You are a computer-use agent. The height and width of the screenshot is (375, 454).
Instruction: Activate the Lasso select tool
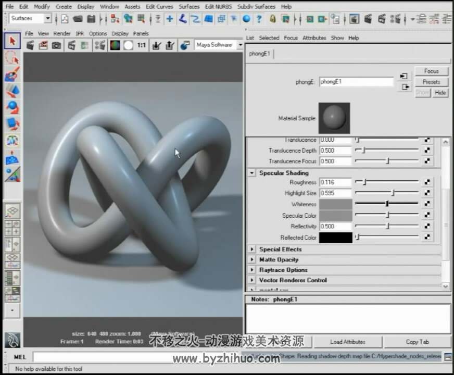point(12,57)
